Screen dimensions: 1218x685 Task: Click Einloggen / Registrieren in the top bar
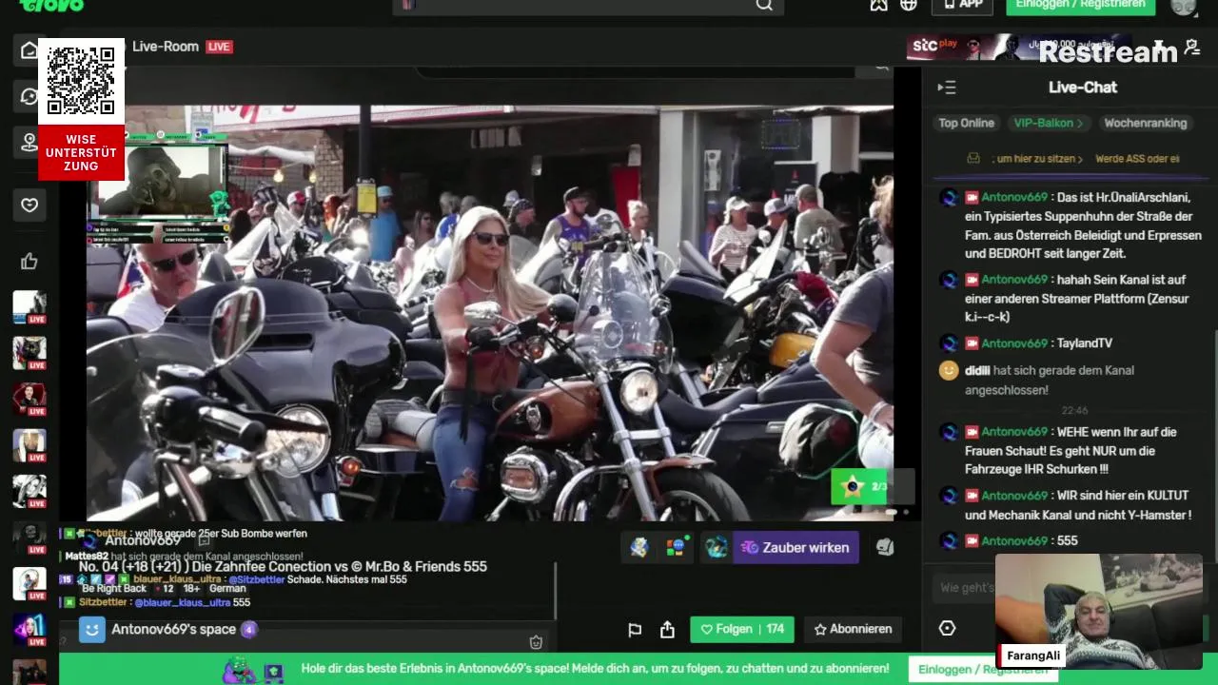click(1081, 6)
